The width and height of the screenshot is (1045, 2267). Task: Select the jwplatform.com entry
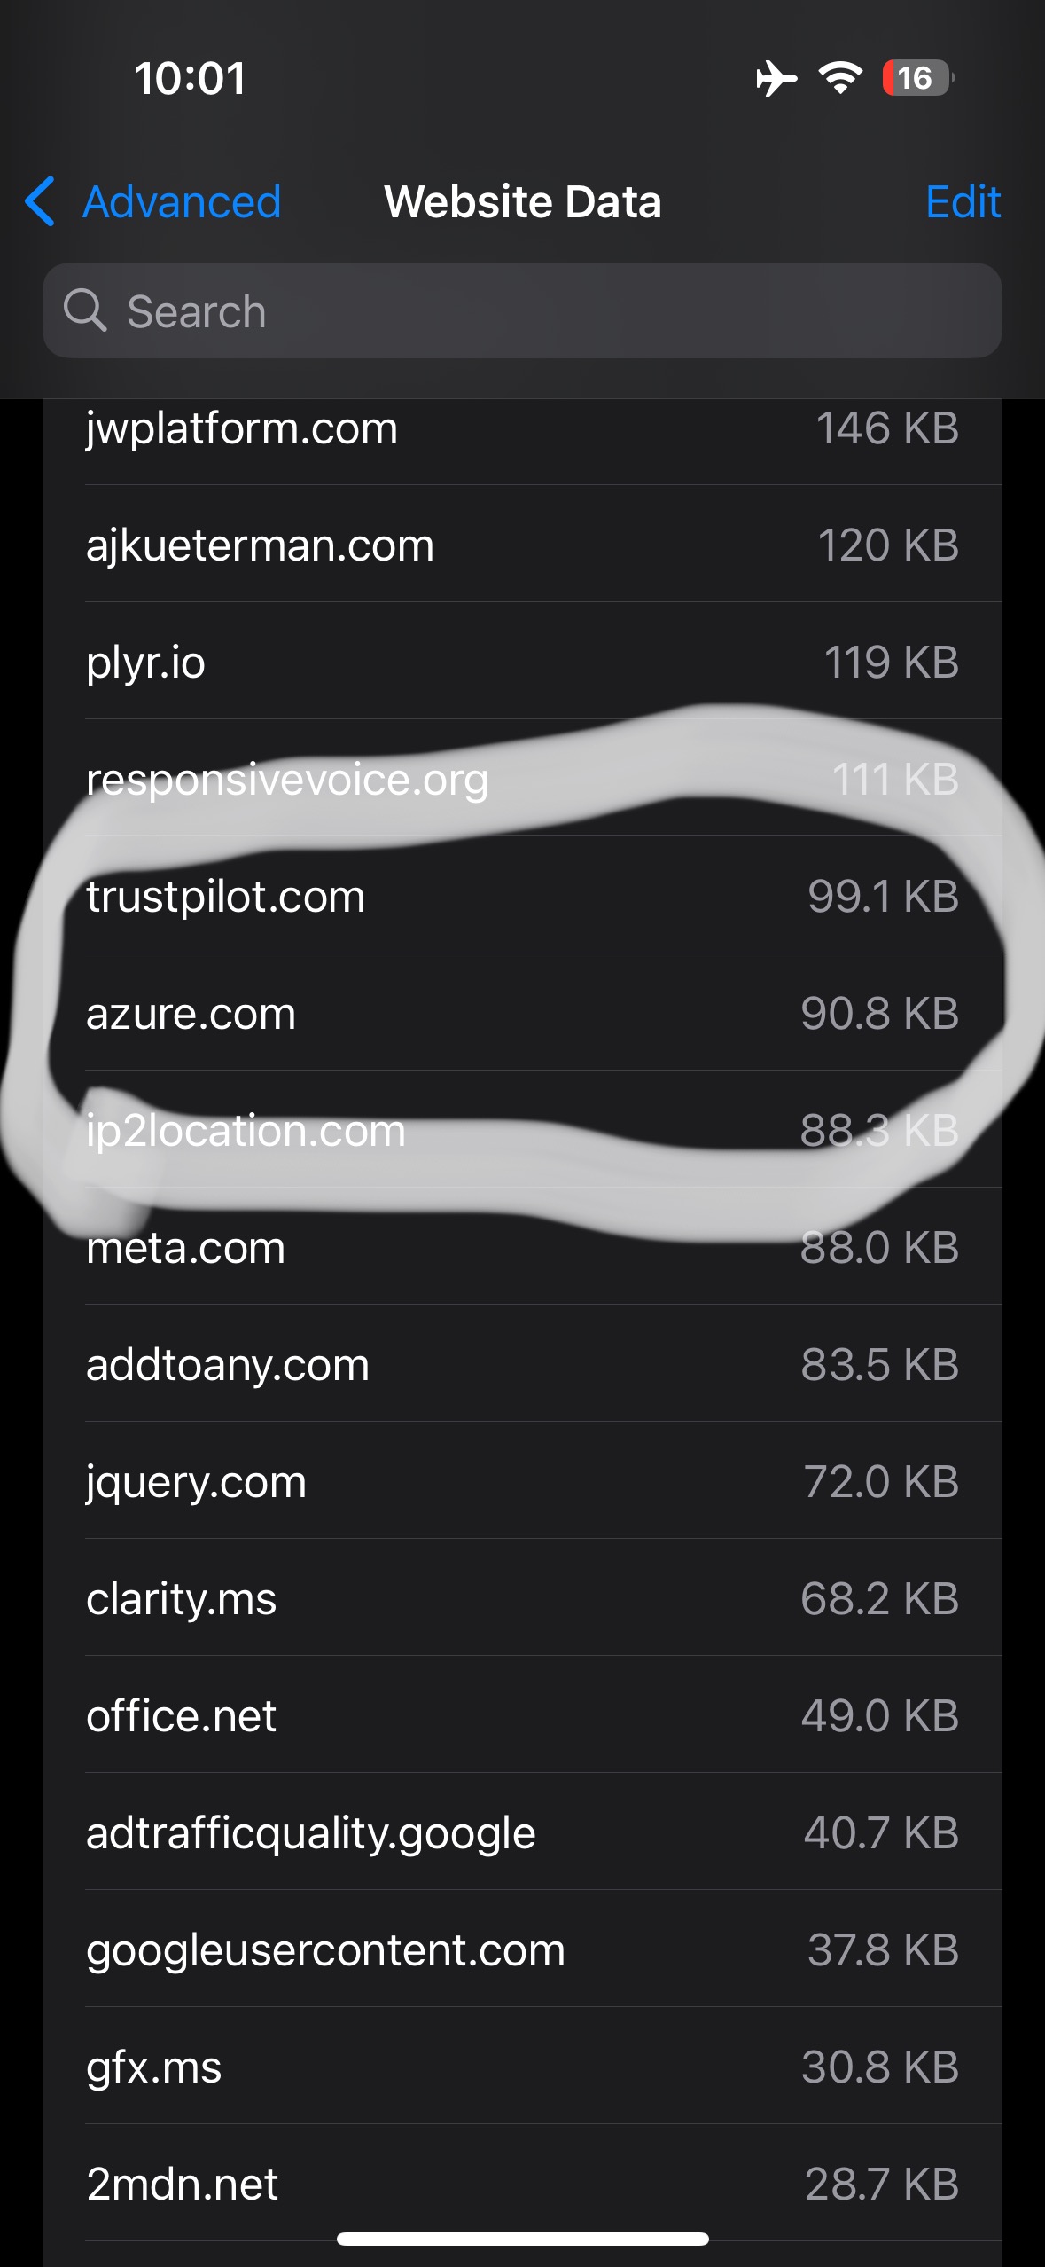(522, 429)
